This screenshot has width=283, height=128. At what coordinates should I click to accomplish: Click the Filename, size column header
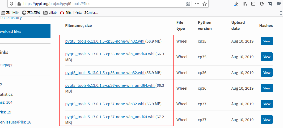[78, 26]
